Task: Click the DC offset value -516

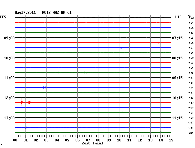Action: coord(190,53)
